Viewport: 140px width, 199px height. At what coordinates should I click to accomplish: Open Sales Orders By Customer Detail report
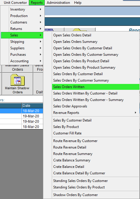[96, 74]
